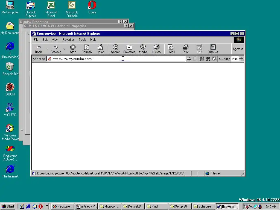Reload the page using the Refresh icon
This screenshot has width=280, height=210.
click(87, 47)
